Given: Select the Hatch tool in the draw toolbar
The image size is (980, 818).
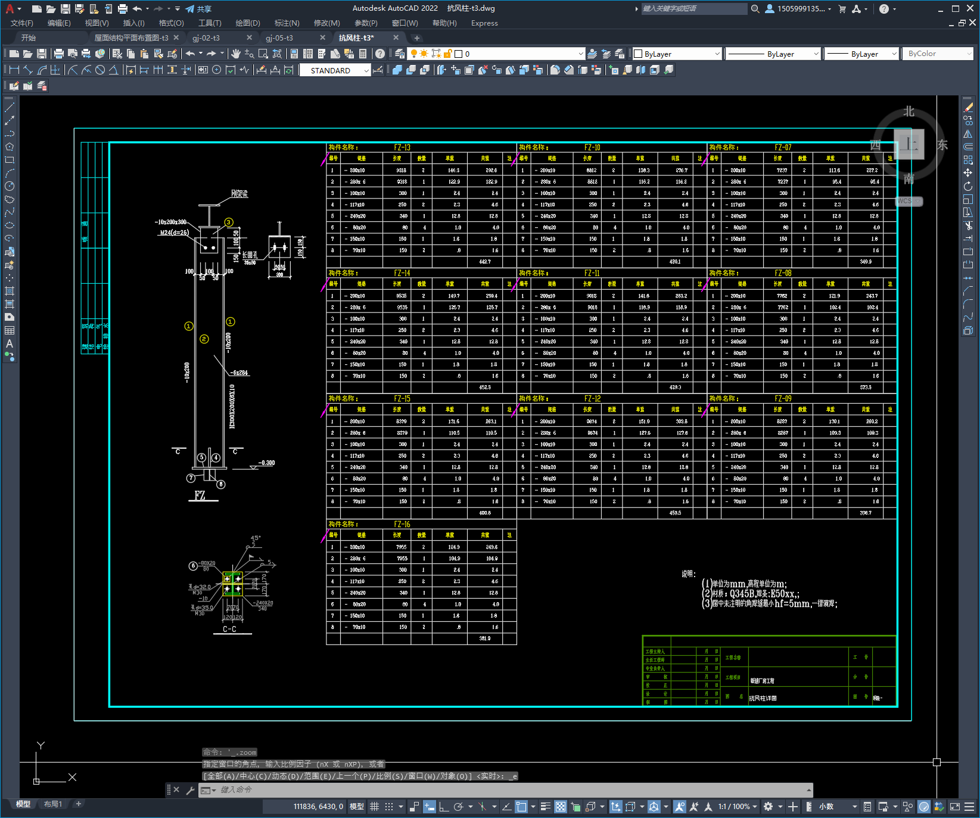Looking at the screenshot, I should (x=9, y=291).
